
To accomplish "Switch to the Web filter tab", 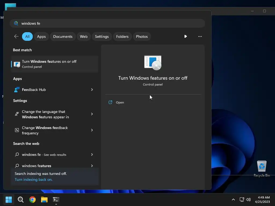I will click(x=84, y=36).
